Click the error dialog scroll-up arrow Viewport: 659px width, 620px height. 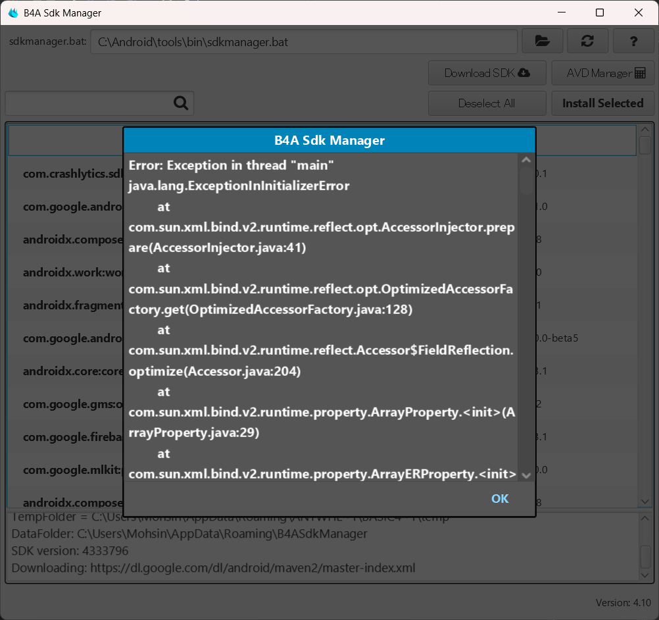[x=526, y=160]
